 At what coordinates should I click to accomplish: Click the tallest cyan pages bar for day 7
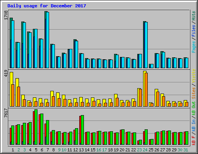[x=48, y=40]
